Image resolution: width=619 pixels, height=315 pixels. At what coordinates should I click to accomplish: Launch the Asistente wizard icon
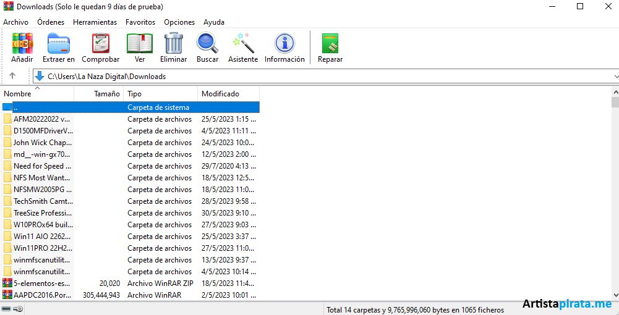(x=243, y=43)
